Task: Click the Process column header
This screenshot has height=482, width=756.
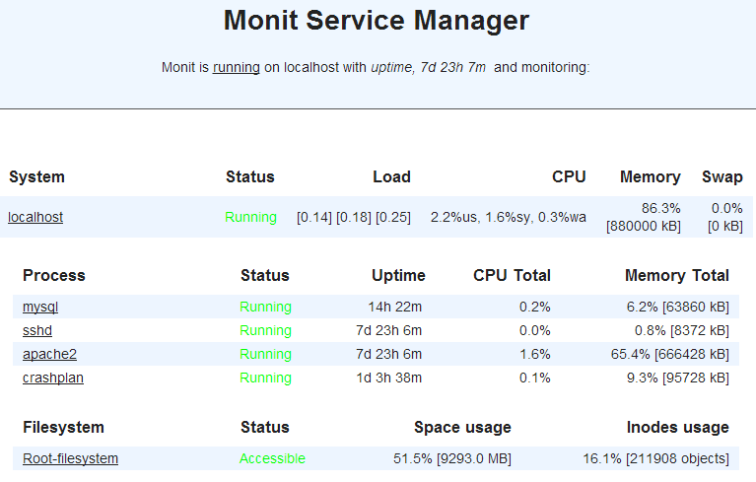Action: (54, 275)
